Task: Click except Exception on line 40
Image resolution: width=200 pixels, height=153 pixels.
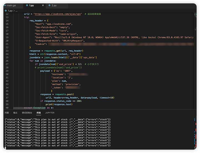Action: point(35,108)
